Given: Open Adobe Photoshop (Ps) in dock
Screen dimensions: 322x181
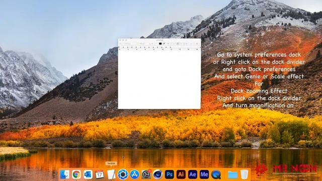Looking at the screenshot, I should pyautogui.click(x=169, y=174).
